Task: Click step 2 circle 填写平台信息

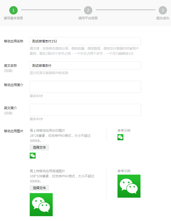Action: 88,10
